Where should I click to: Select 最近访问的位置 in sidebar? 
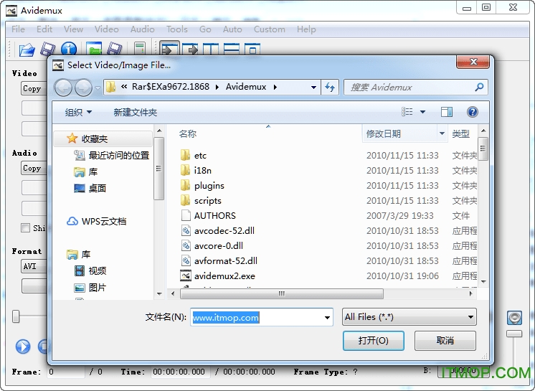click(x=112, y=156)
